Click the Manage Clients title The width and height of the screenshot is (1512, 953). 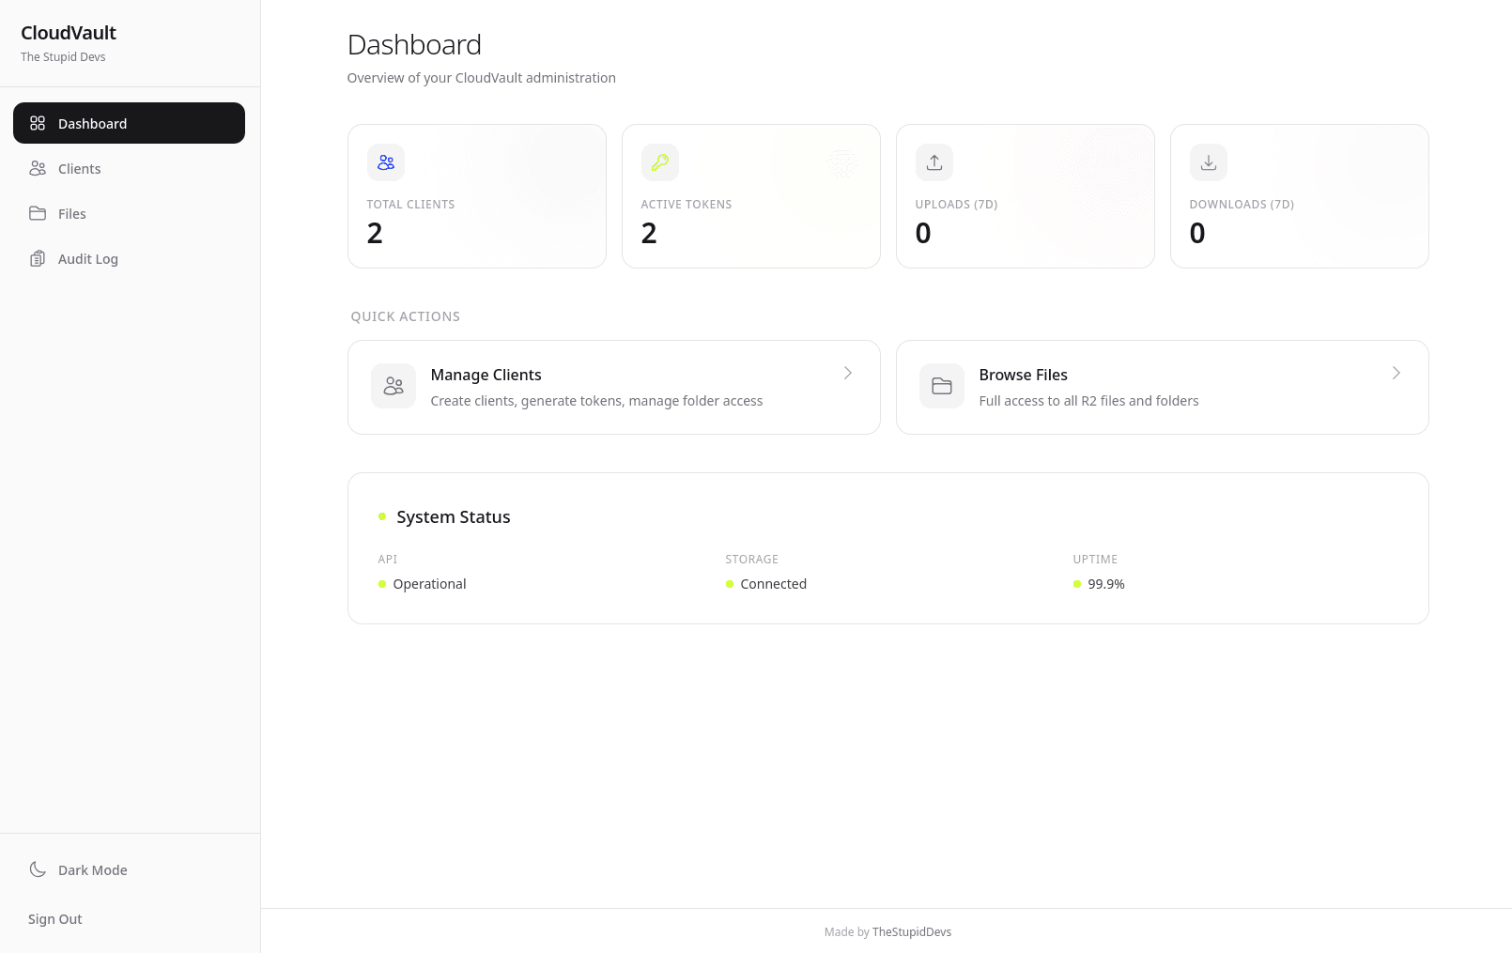(486, 375)
